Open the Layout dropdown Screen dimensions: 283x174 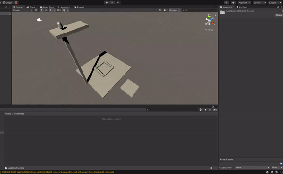pos(275,3)
